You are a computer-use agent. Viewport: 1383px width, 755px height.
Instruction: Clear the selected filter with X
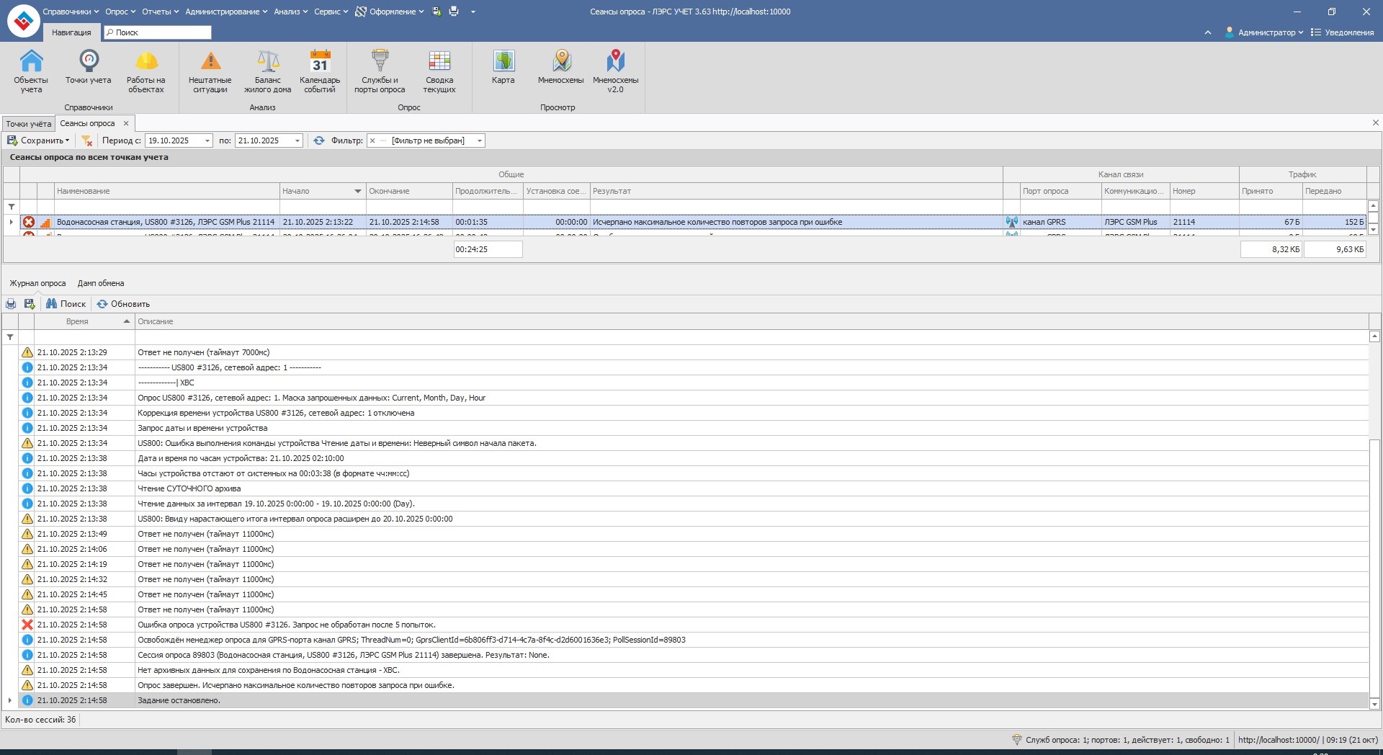(372, 141)
